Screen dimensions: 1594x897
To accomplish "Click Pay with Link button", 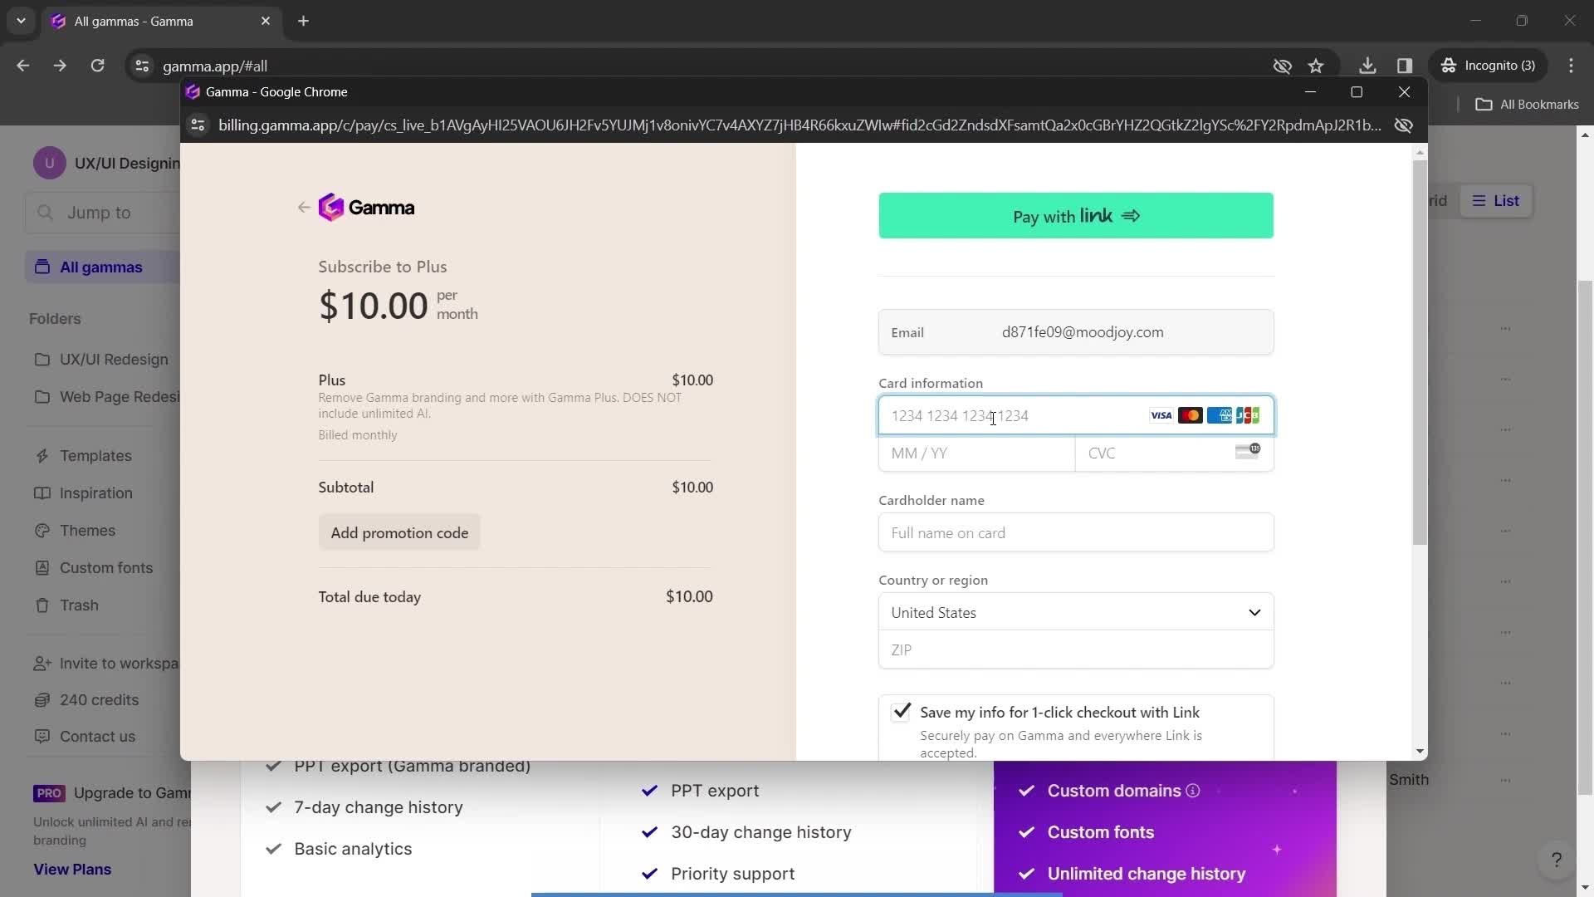I will pos(1076,216).
